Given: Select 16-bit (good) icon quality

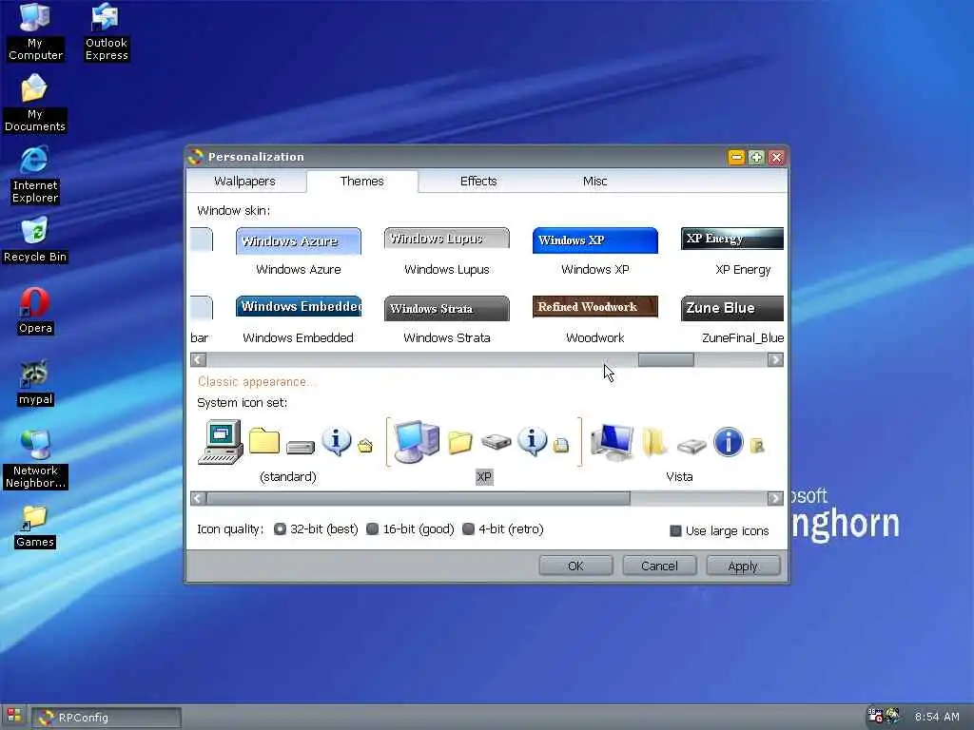Looking at the screenshot, I should (410, 528).
